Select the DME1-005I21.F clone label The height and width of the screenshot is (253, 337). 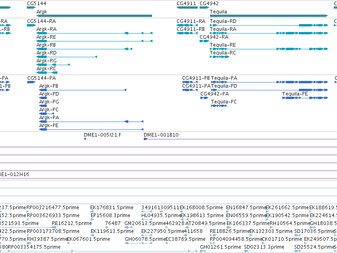(102, 135)
